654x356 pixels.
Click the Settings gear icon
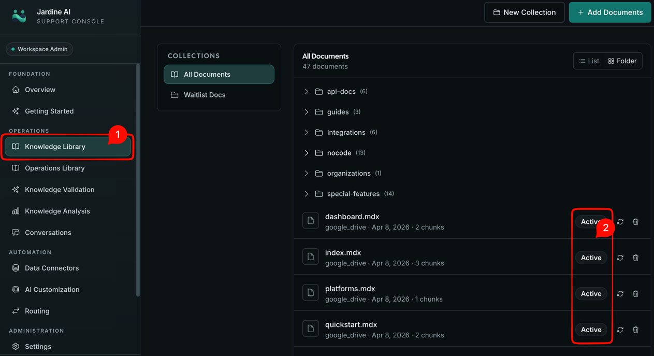tap(16, 346)
